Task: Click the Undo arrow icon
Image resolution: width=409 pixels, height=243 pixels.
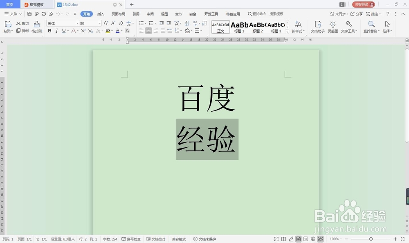Action: pos(58,14)
